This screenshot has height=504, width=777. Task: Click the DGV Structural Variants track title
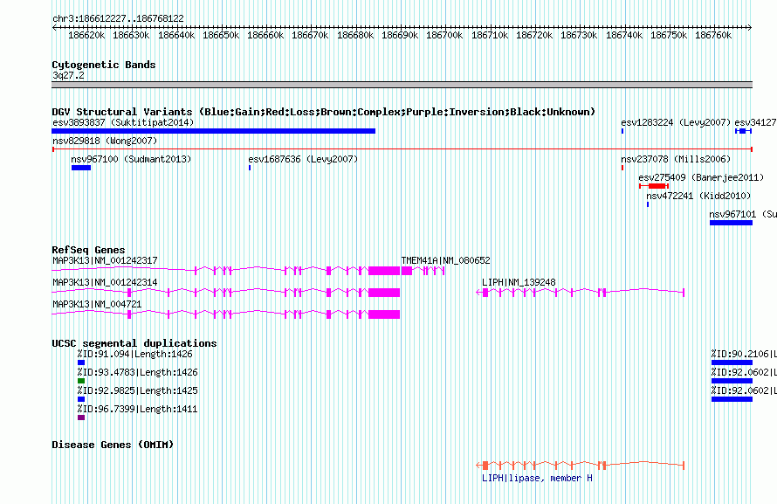324,112
